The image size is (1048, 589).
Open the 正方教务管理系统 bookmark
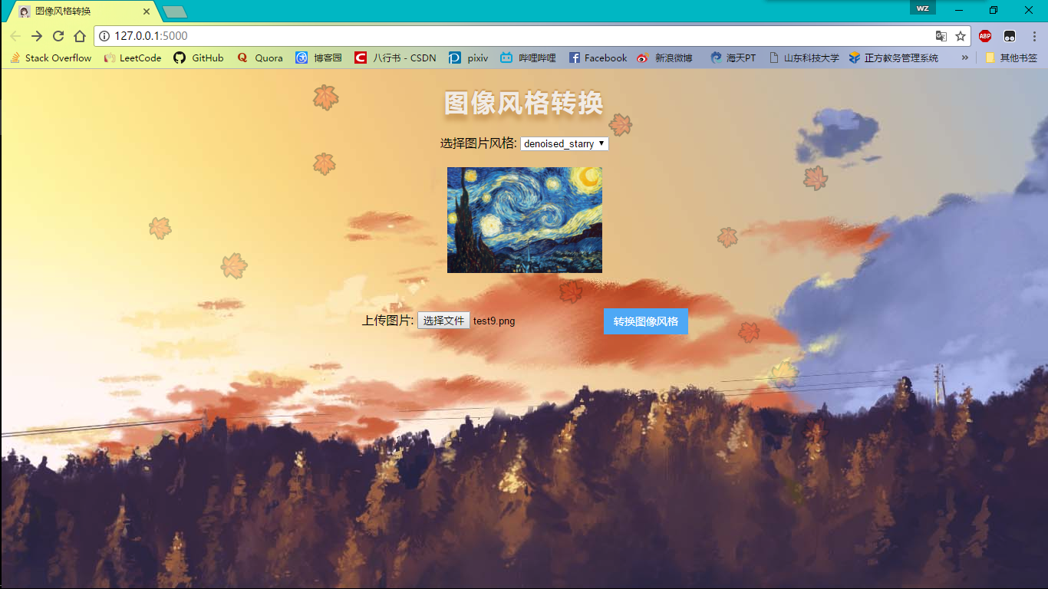[x=894, y=58]
